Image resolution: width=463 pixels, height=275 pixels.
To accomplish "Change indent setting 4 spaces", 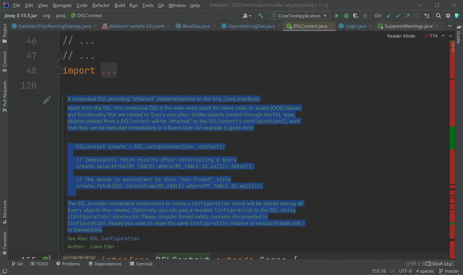I will [425, 271].
